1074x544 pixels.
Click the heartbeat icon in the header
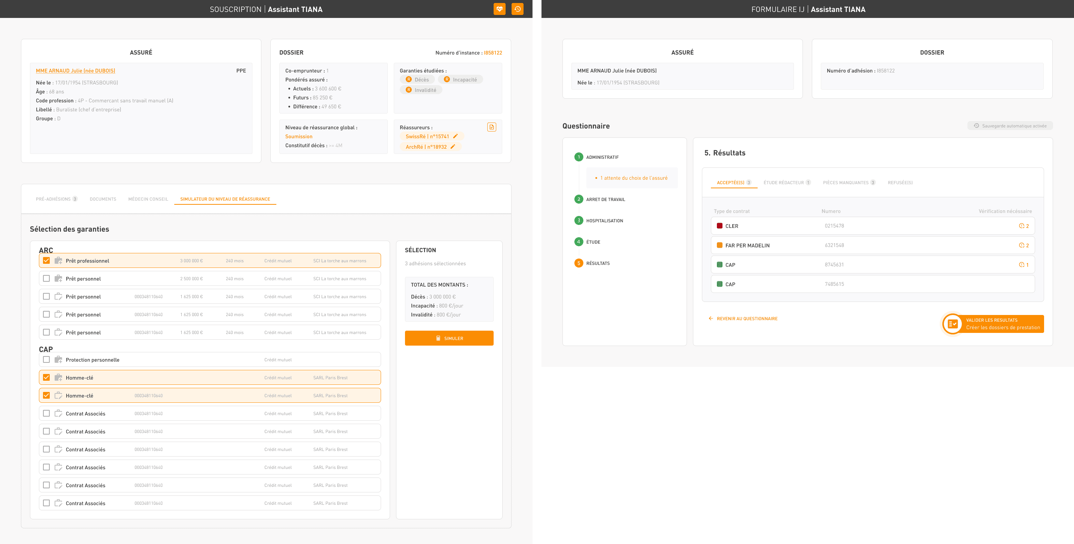pyautogui.click(x=499, y=9)
